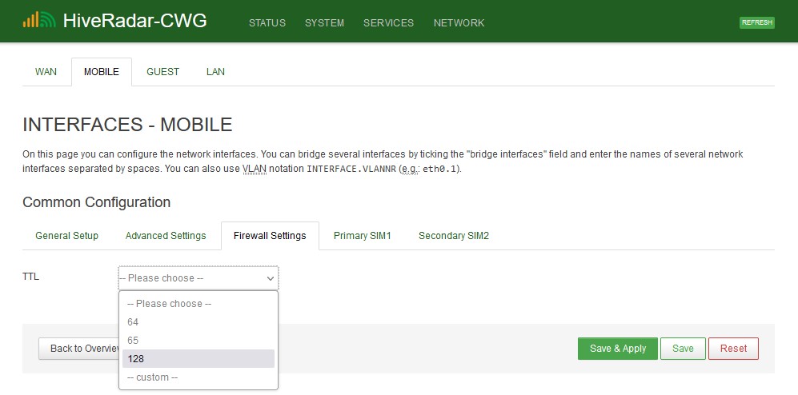Switch to the LAN interface tab
Image resolution: width=798 pixels, height=395 pixels.
(215, 72)
